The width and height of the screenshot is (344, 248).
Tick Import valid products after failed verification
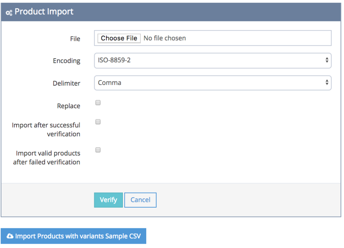pyautogui.click(x=98, y=150)
